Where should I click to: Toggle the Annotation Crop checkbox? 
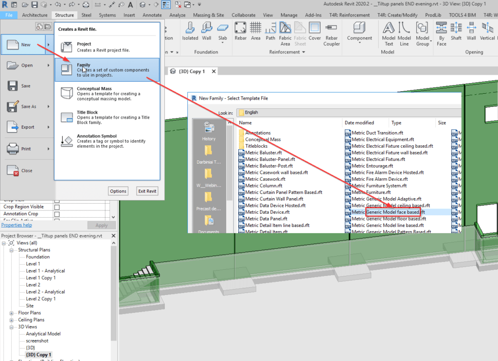click(57, 214)
